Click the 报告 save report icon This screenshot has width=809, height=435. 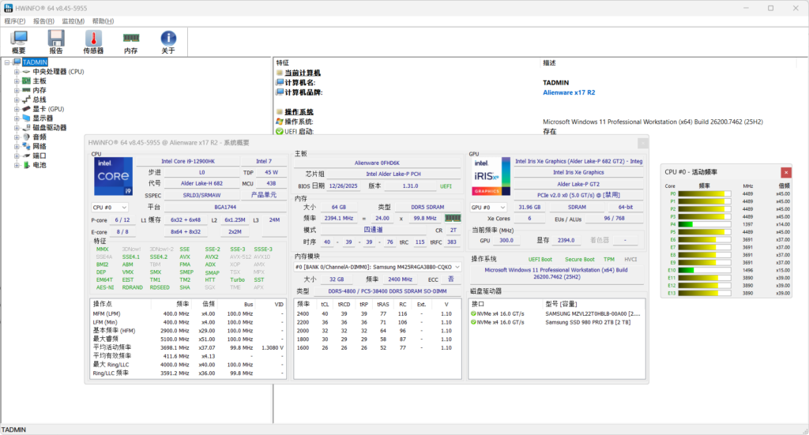point(56,42)
